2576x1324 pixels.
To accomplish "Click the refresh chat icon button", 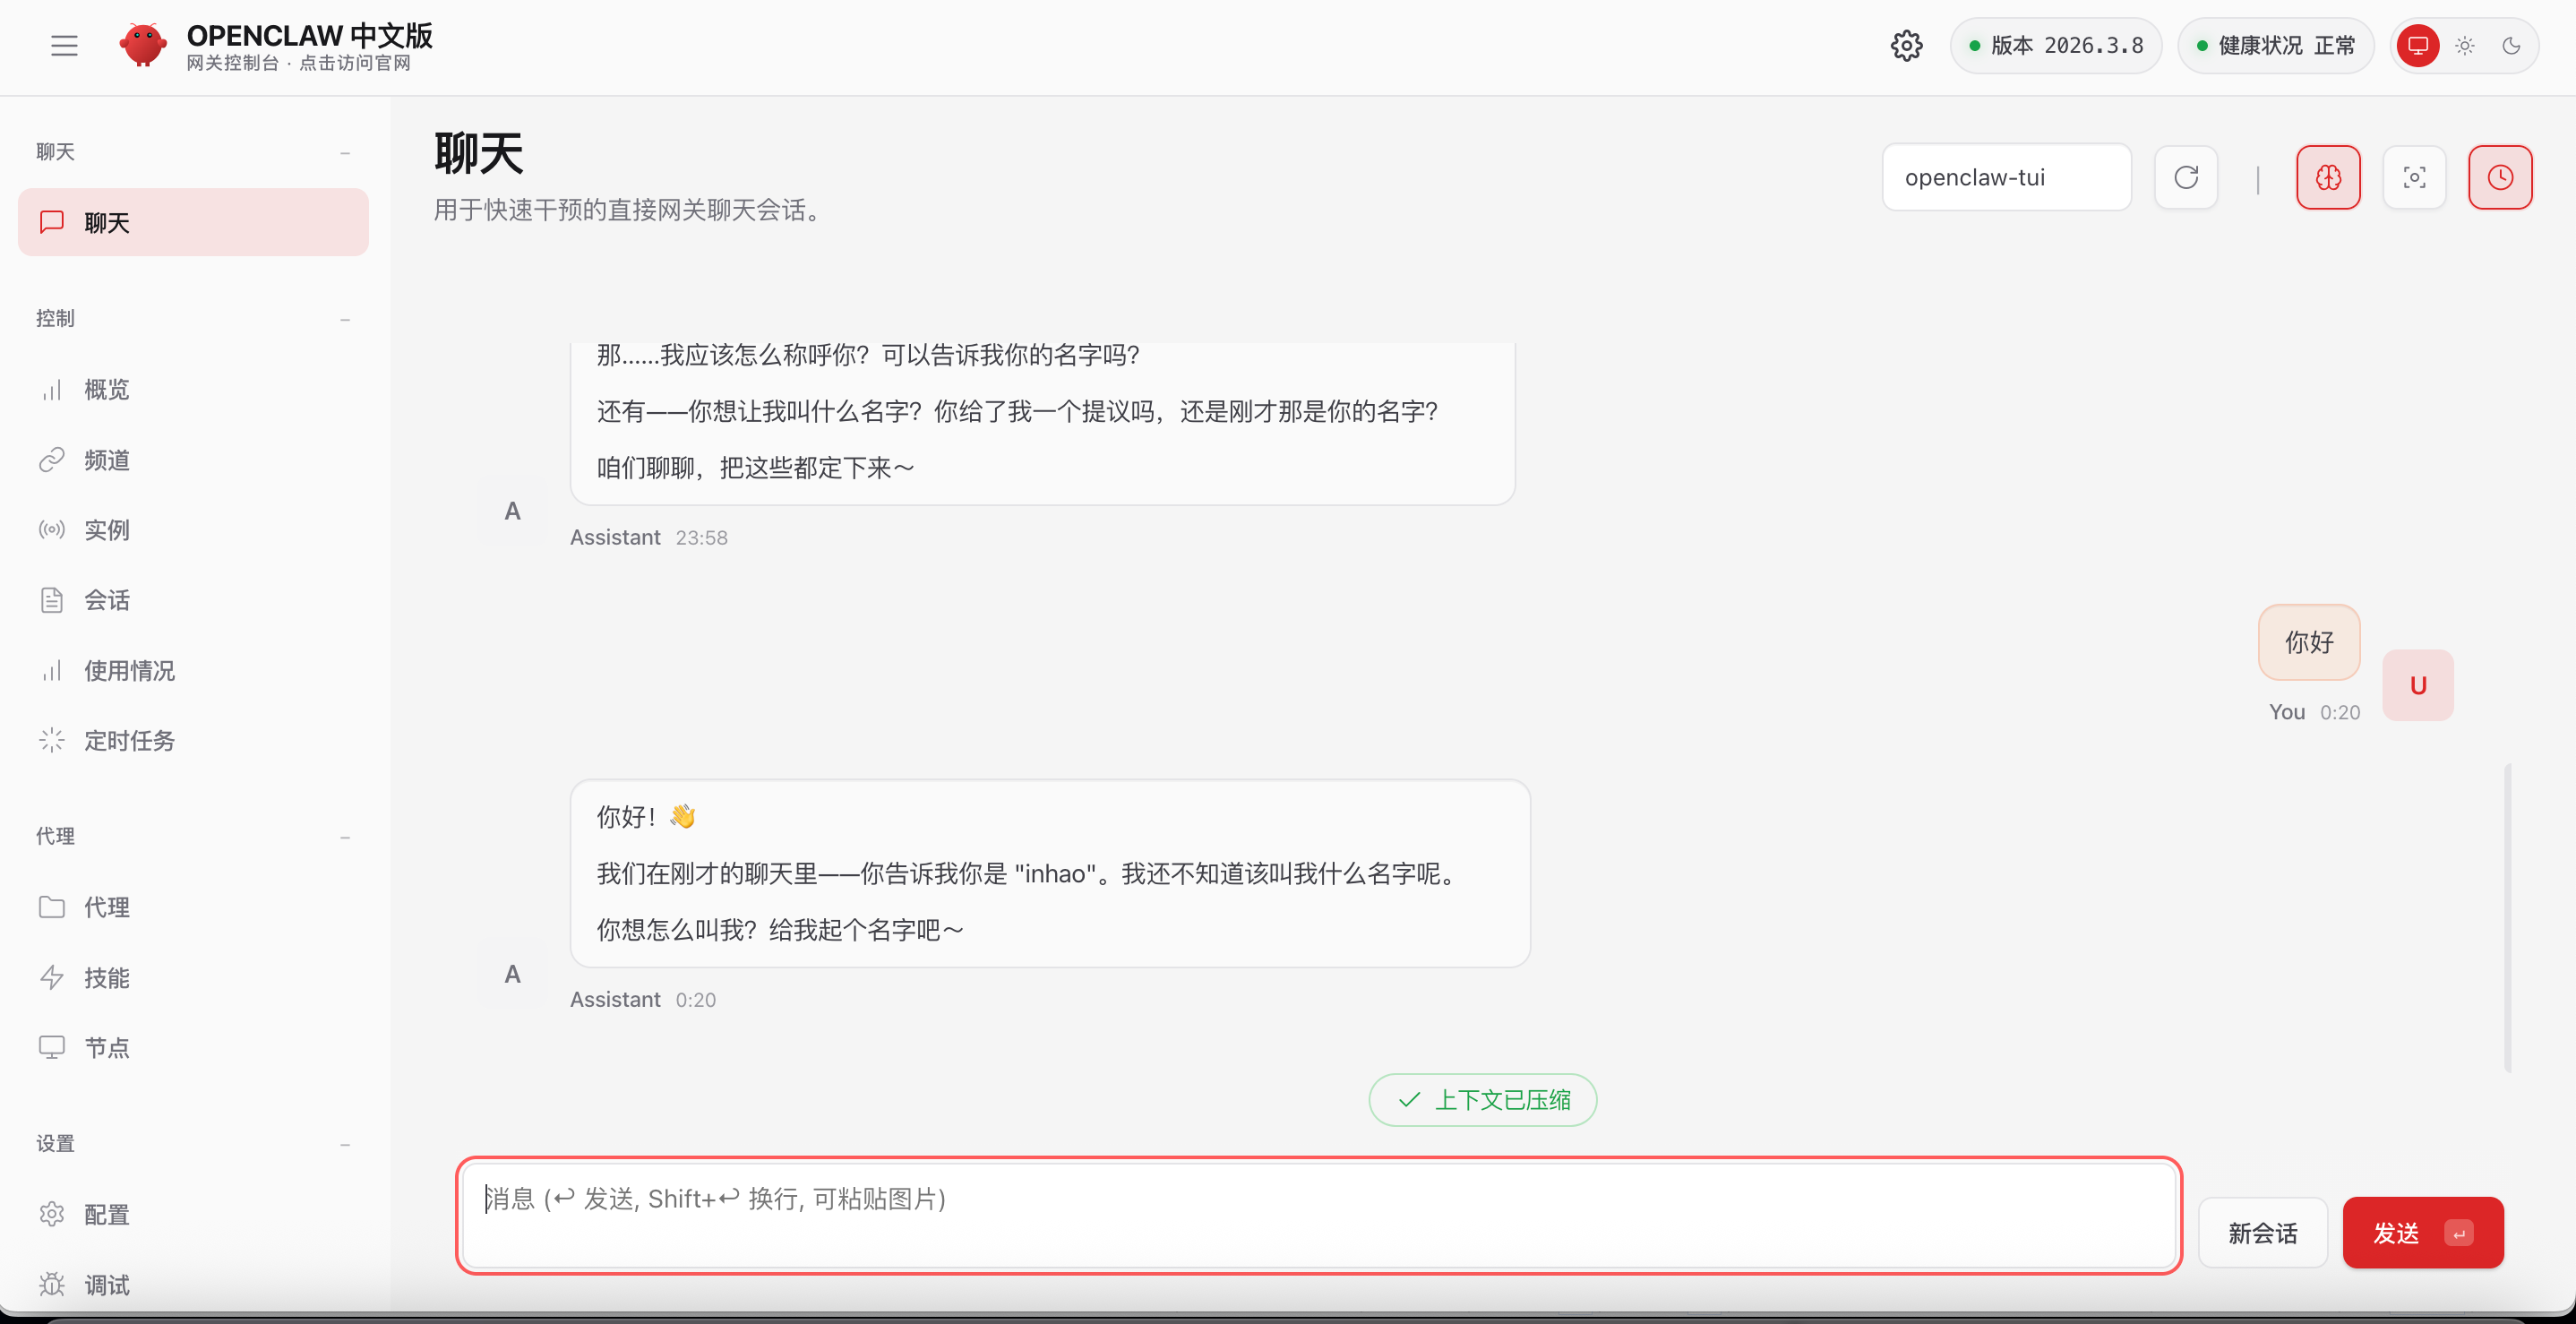I will pos(2186,178).
